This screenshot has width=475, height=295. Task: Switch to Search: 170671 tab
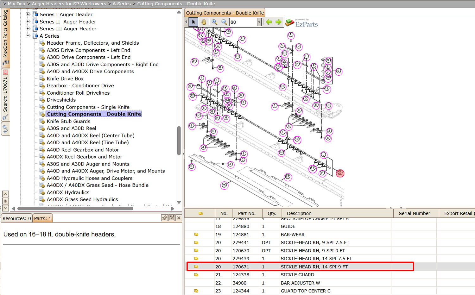tap(5, 95)
